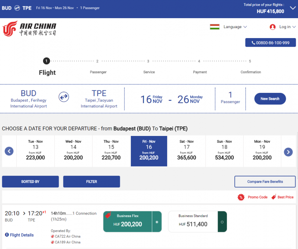Viewport: 298px width, 249px height.
Task: Expand the total price chevron at top
Action: pyautogui.click(x=293, y=8)
